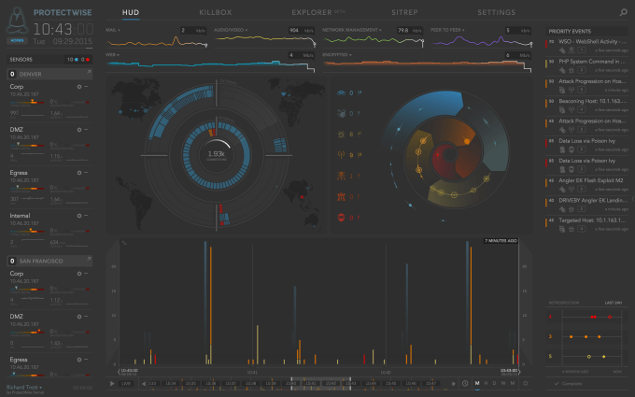Click the beacon antenna stage icon
Viewport: 635px width, 397px height.
(341, 155)
